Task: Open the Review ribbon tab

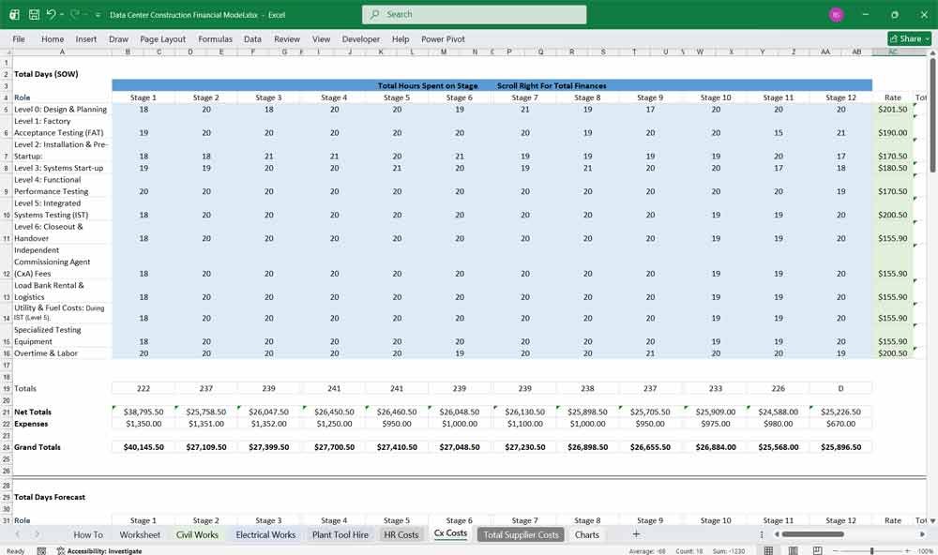Action: [x=287, y=38]
